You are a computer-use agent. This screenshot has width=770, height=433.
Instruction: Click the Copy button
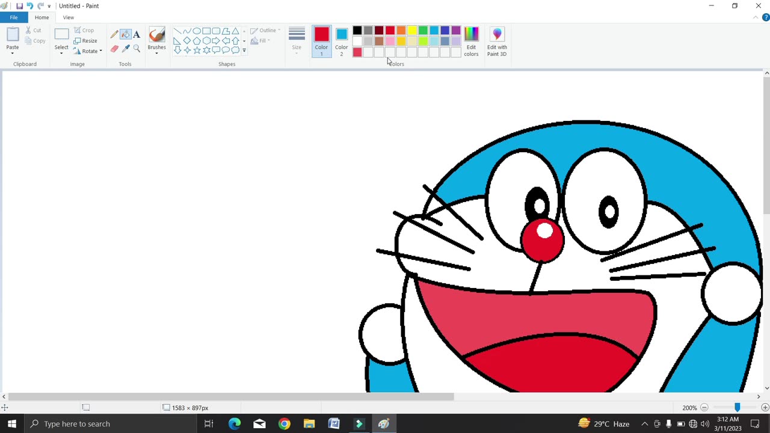pos(35,41)
